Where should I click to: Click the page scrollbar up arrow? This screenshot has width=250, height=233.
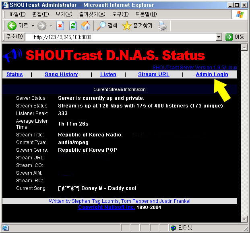(x=244, y=47)
